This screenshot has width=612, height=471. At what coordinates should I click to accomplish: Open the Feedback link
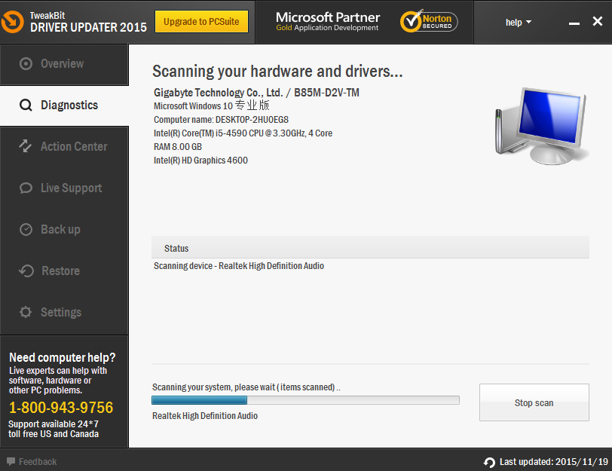point(32,462)
